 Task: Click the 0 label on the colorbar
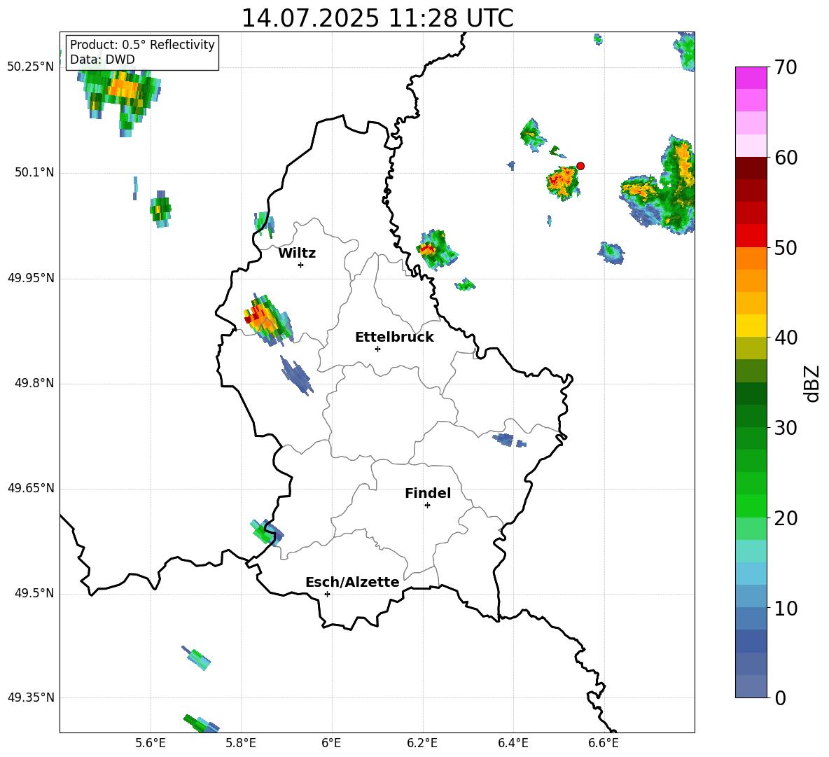[780, 697]
